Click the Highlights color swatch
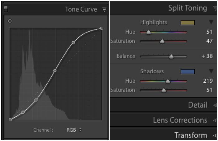Viewport: 218px width, 141px height. [187, 22]
